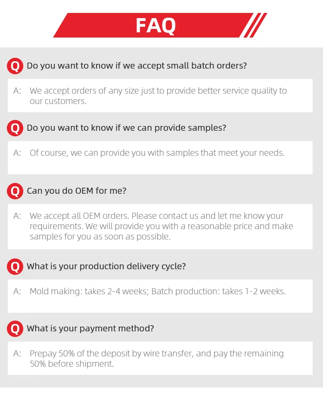Click the mold making and batch production answer
The height and width of the screenshot is (406, 323).
pos(158,292)
